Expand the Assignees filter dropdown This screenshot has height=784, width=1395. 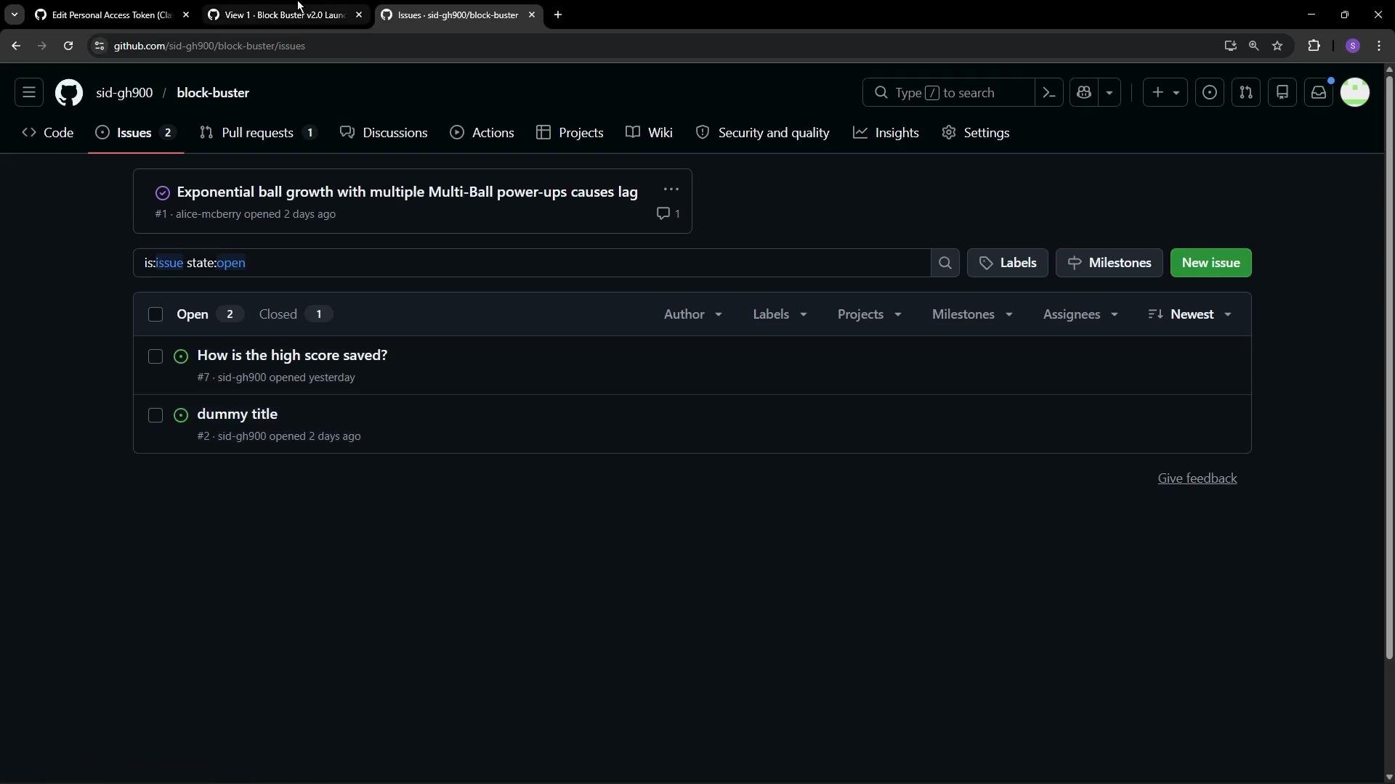pyautogui.click(x=1080, y=314)
